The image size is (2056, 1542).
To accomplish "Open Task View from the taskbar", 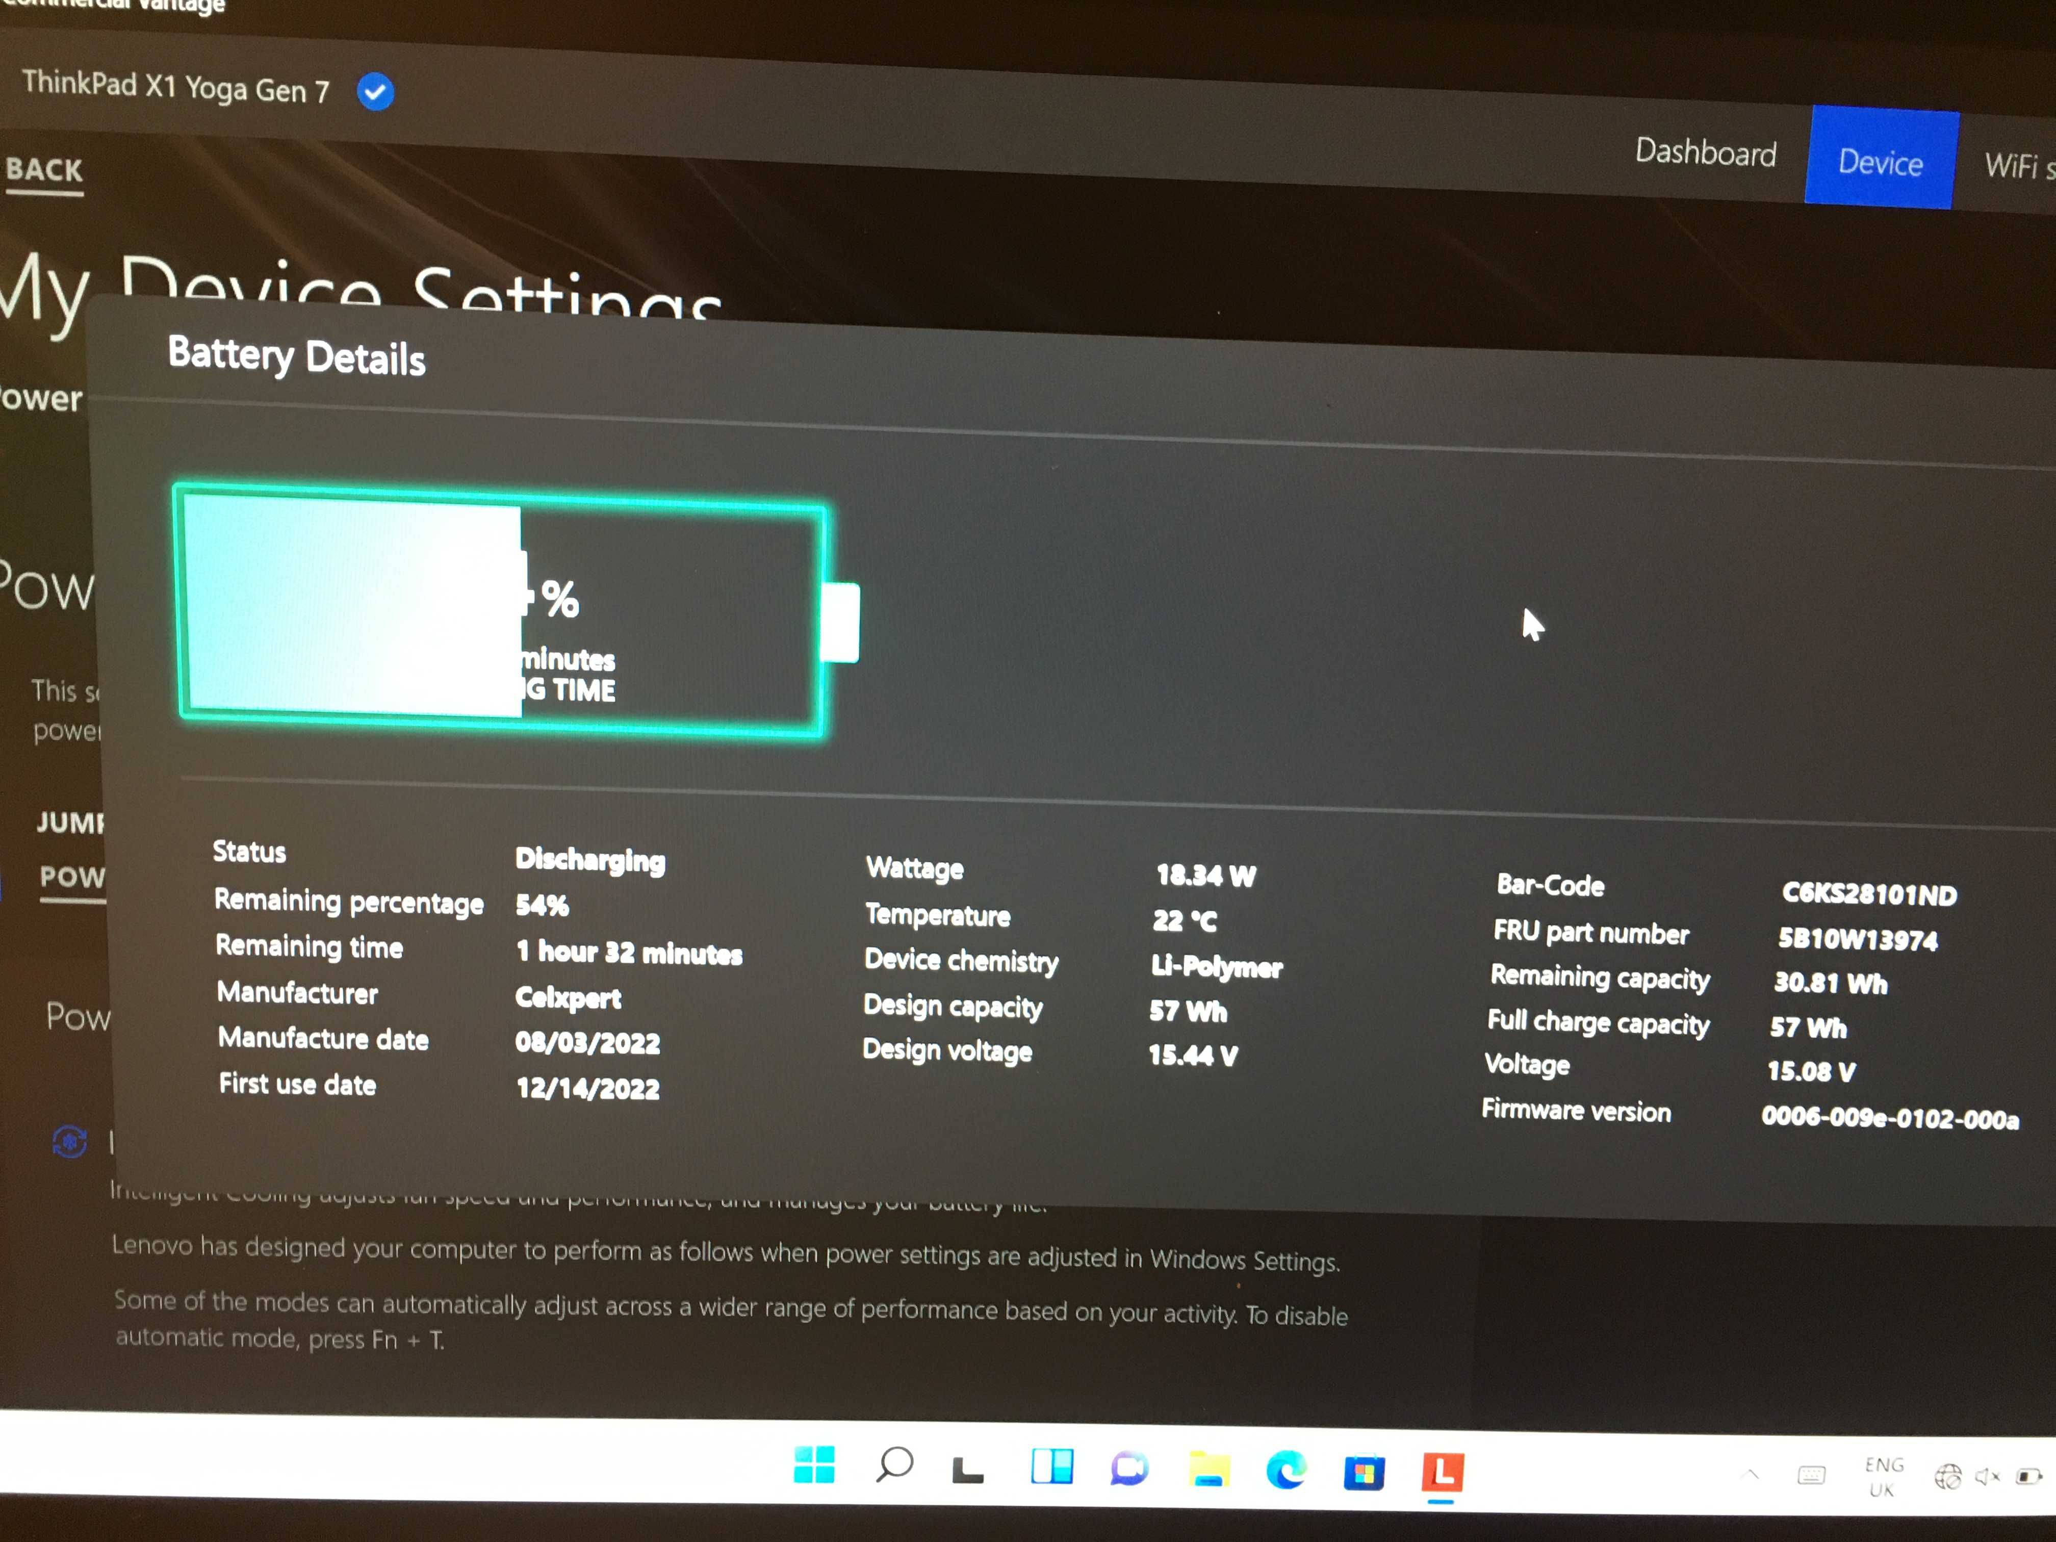I will pos(968,1470).
